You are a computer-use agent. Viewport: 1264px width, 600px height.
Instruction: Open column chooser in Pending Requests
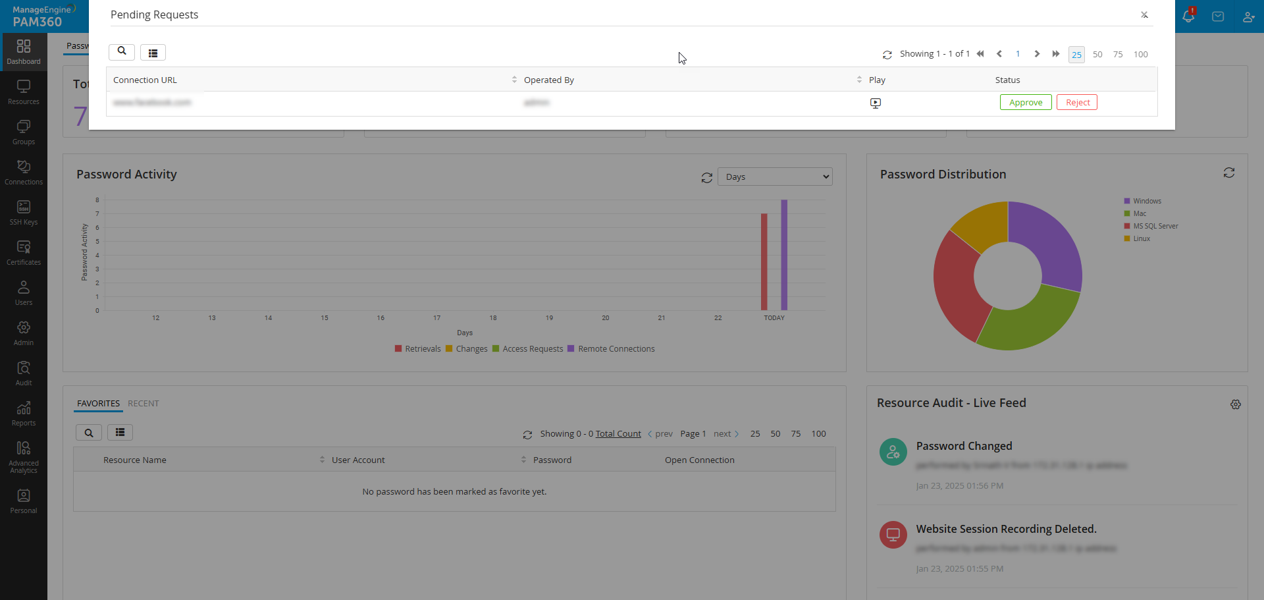[153, 53]
